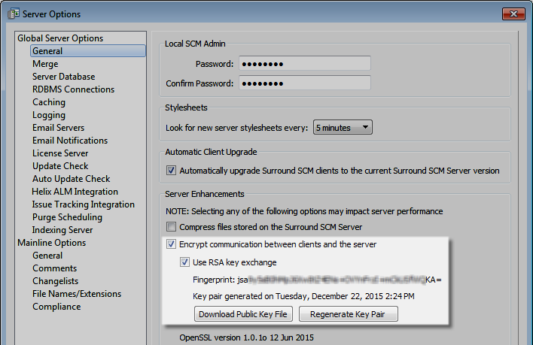Open the Logging category
This screenshot has height=345, width=533.
pos(49,115)
